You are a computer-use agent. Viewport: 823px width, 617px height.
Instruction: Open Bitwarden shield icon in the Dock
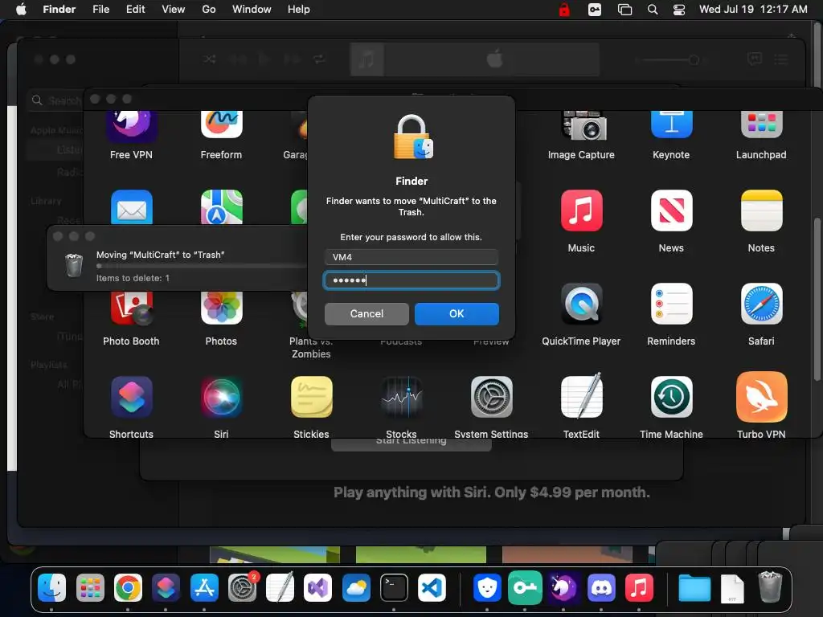487,587
